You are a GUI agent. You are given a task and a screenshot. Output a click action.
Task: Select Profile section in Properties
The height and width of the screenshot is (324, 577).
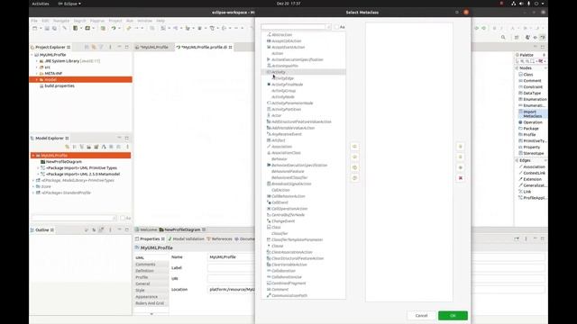[x=142, y=277]
